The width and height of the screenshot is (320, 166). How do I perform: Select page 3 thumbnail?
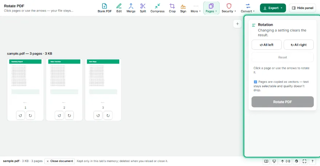point(103,81)
